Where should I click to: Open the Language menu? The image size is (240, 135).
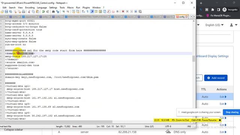pos(42,7)
